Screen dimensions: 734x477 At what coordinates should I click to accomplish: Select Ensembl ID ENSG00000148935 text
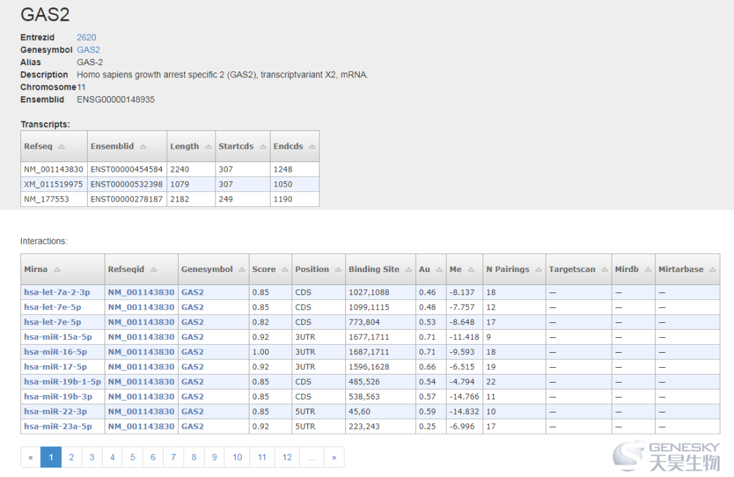tap(116, 100)
